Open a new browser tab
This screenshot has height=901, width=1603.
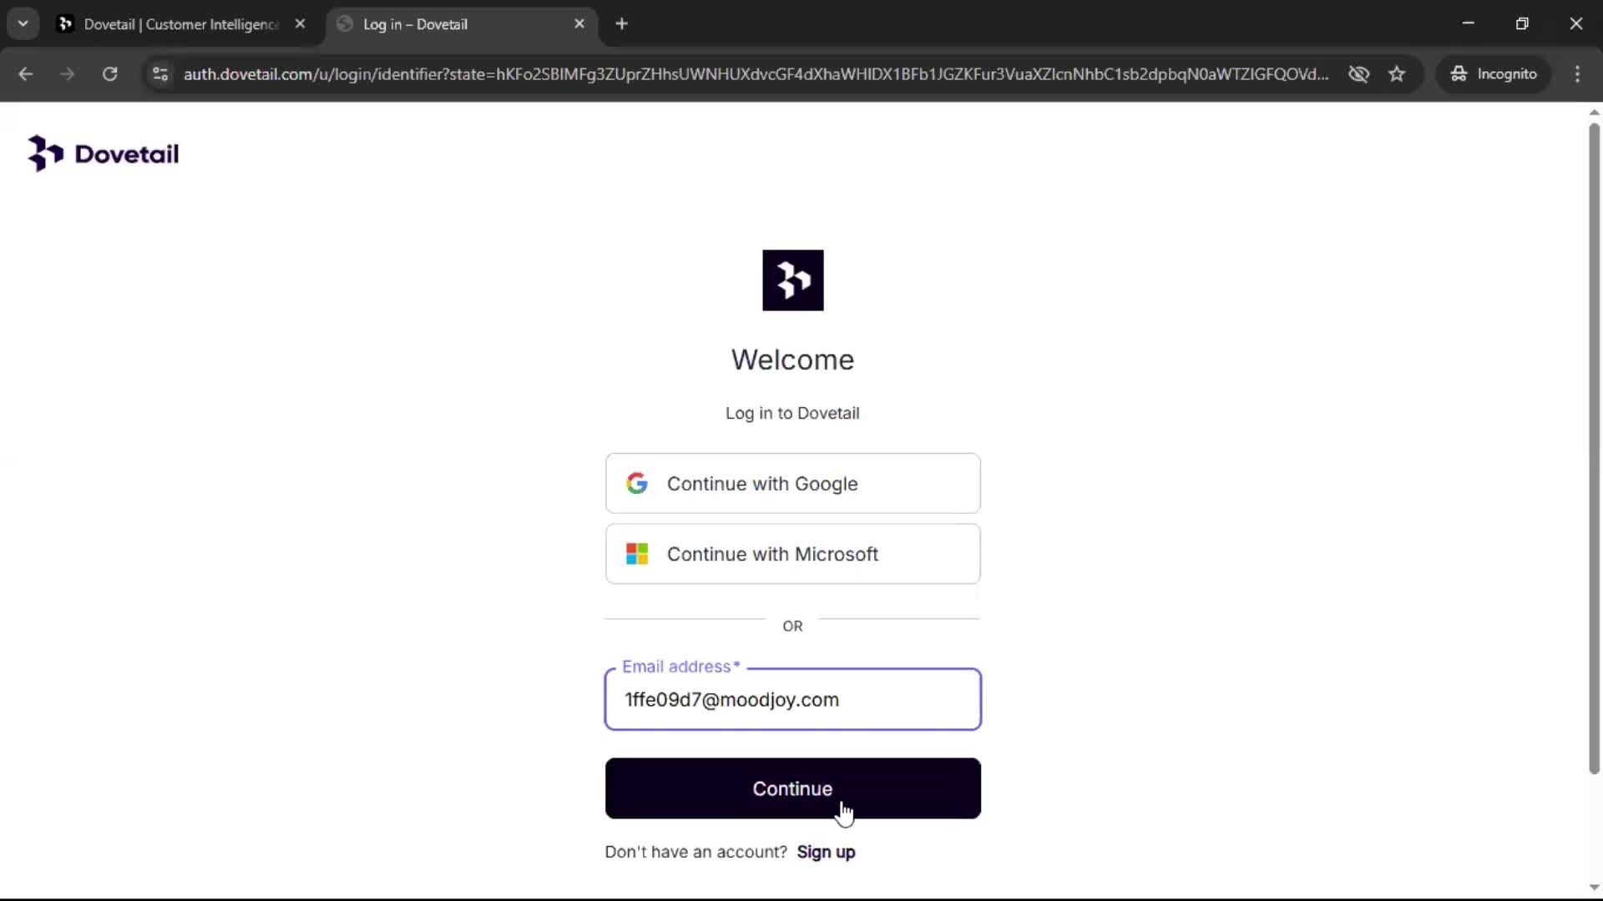coord(621,24)
